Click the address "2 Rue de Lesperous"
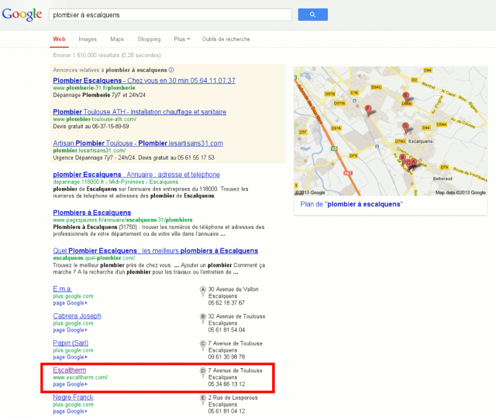This screenshot has width=496, height=419. click(x=233, y=398)
